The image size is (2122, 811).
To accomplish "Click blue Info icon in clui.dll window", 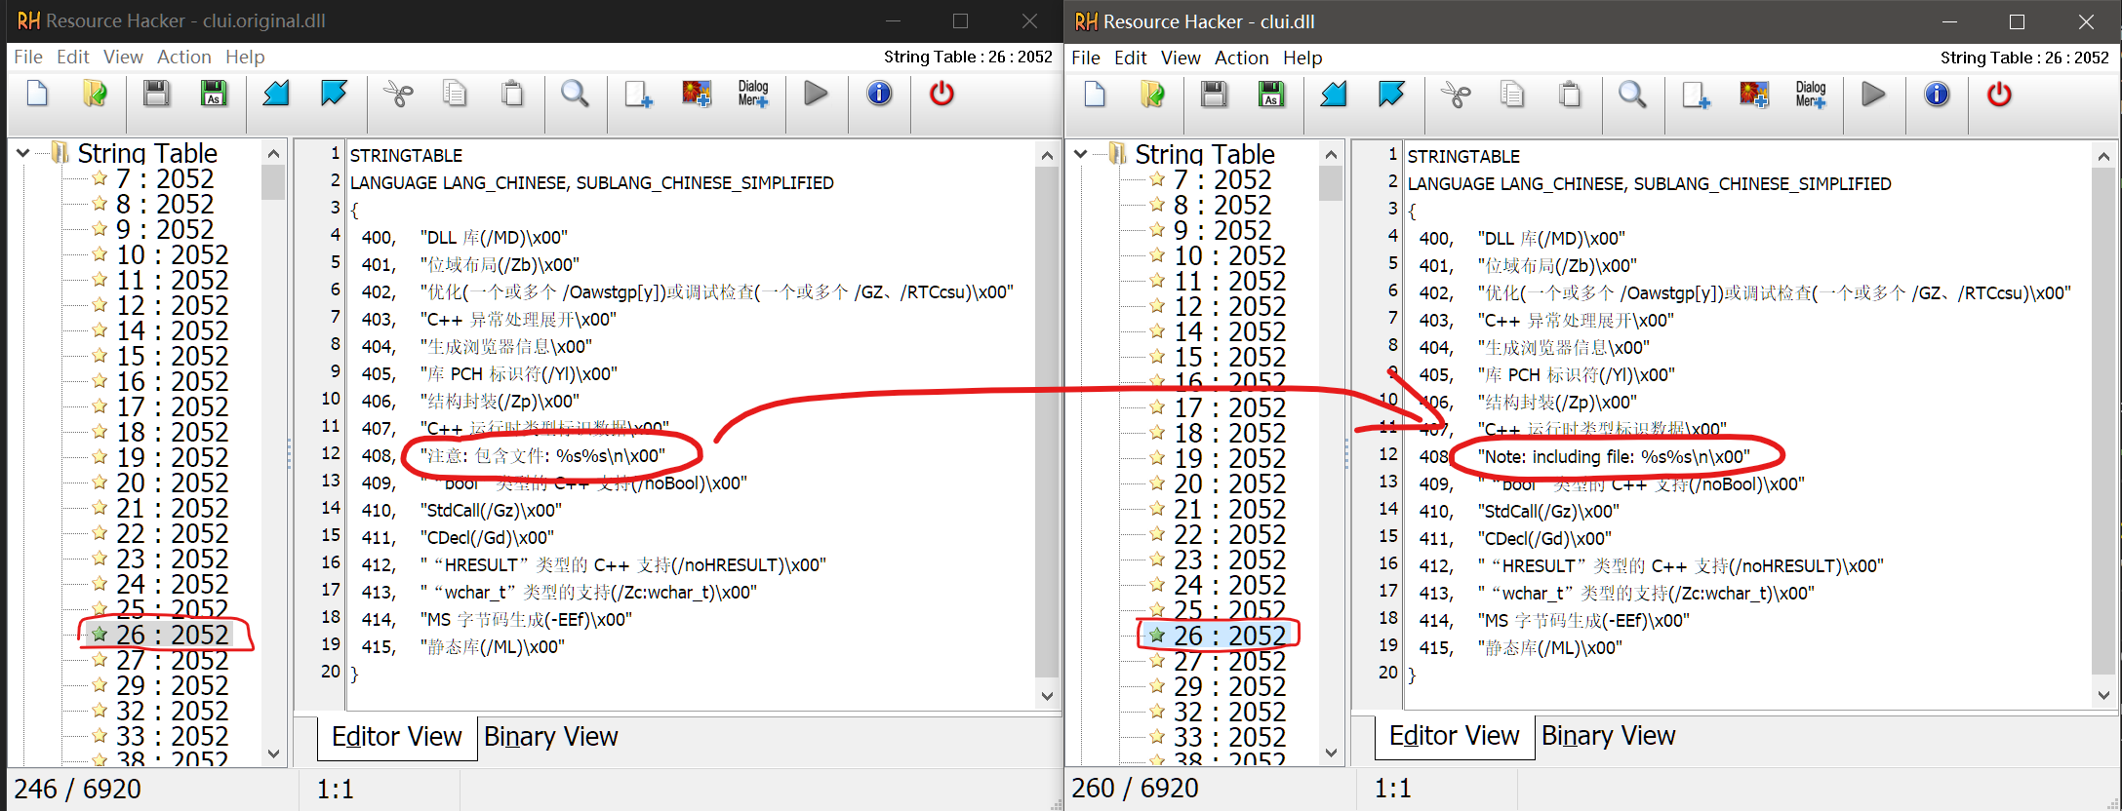I will (1937, 96).
